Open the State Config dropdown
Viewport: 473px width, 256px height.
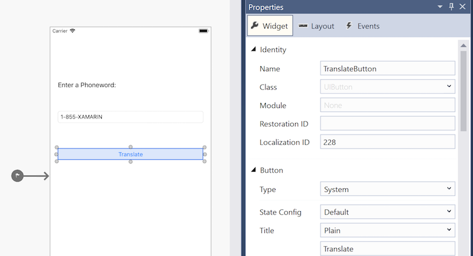(x=387, y=212)
